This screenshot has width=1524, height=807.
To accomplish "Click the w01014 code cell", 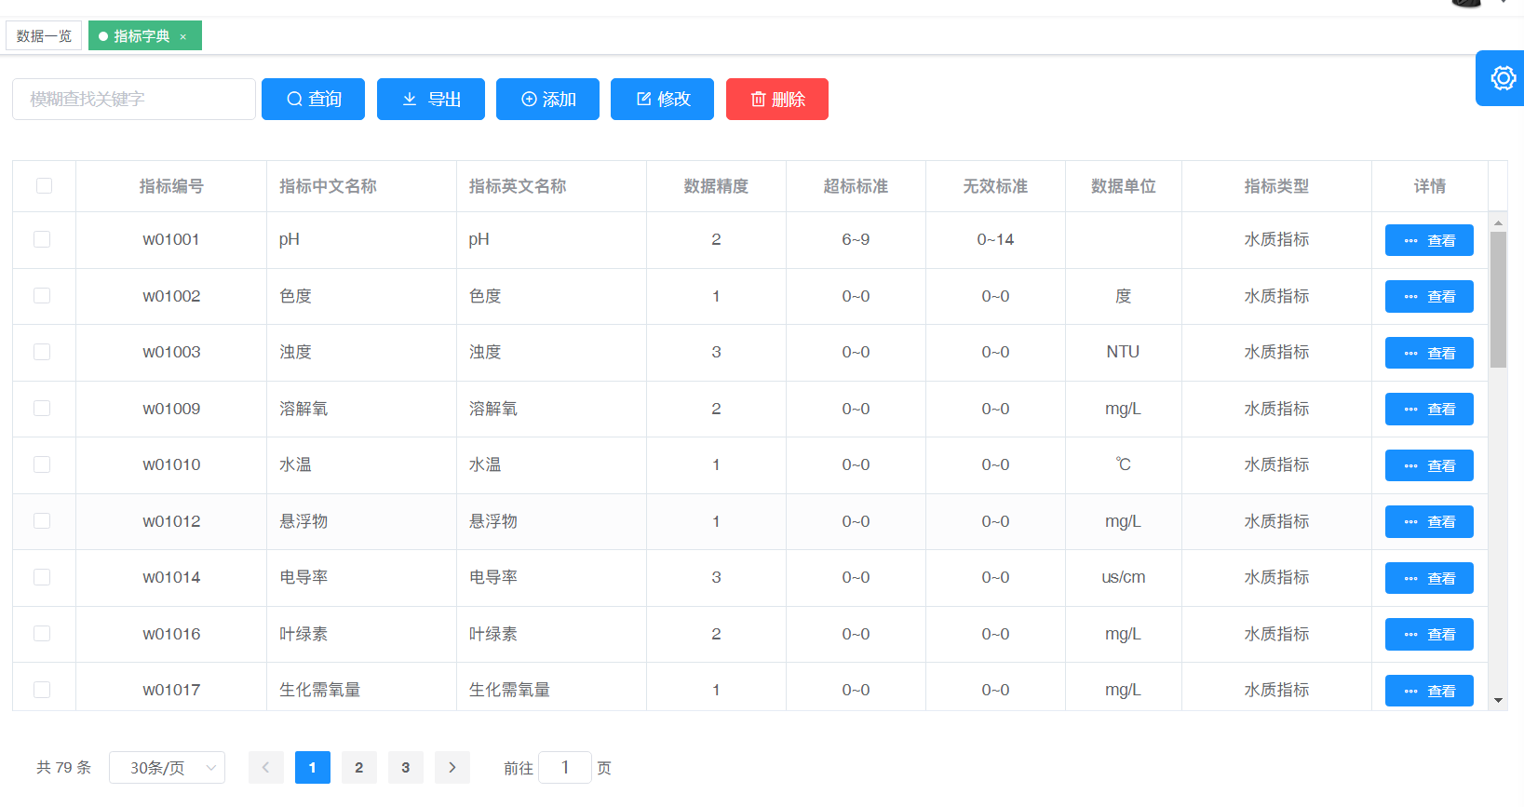I will tap(171, 577).
